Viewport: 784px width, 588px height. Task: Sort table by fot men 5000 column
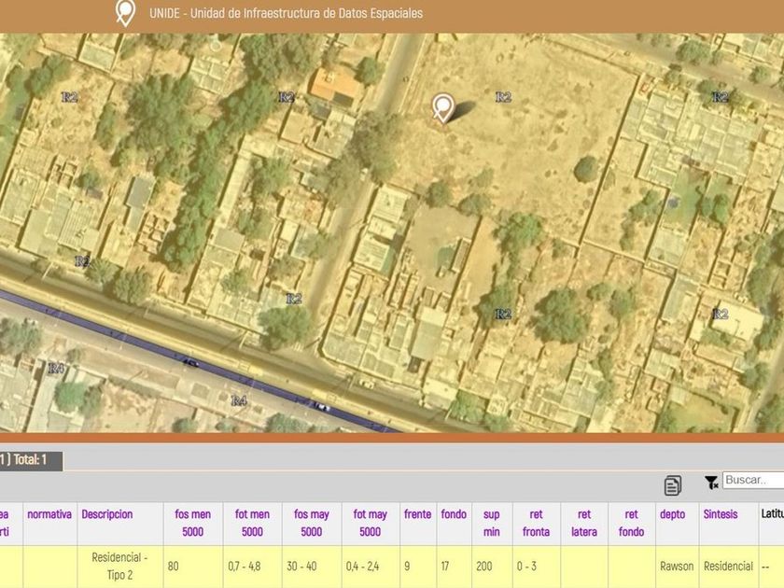click(252, 523)
